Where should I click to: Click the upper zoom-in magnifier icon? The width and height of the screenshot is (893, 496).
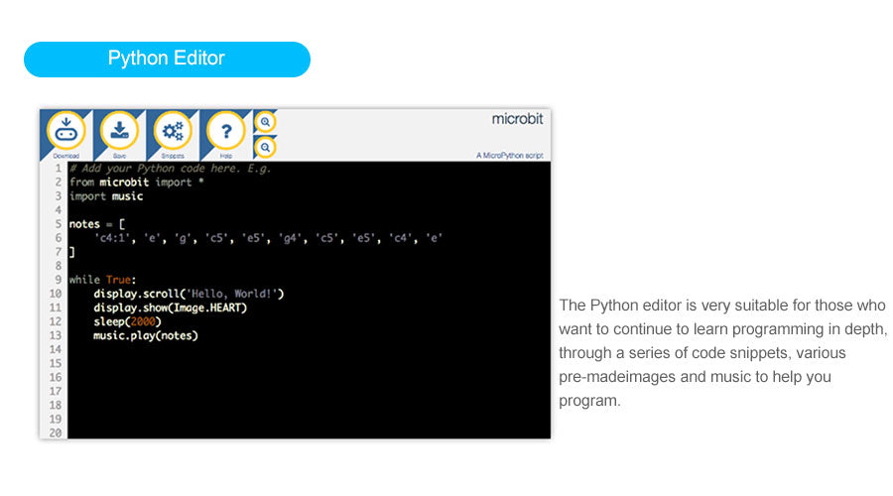pos(265,122)
